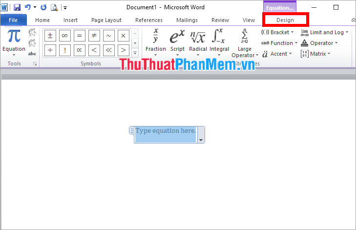
Task: Expand the Matrix dropdown menu
Action: 315,54
